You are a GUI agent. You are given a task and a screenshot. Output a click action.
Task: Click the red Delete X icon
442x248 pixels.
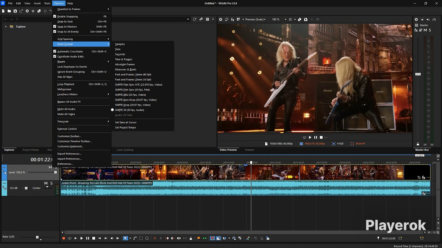point(155,238)
